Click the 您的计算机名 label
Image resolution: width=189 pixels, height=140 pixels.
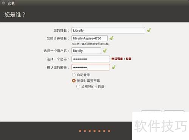pyautogui.click(x=58, y=38)
